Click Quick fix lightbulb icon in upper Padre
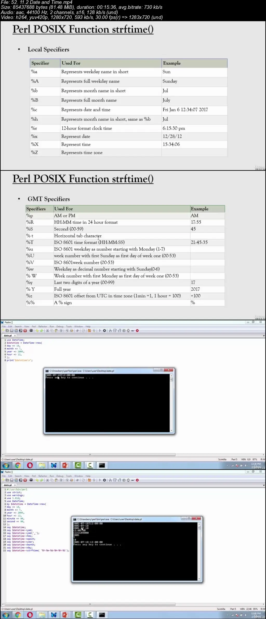Image resolution: width=266 pixels, height=619 pixels. 94,331
